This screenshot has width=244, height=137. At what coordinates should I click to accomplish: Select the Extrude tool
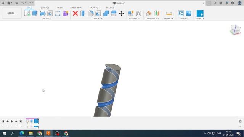tap(35, 13)
